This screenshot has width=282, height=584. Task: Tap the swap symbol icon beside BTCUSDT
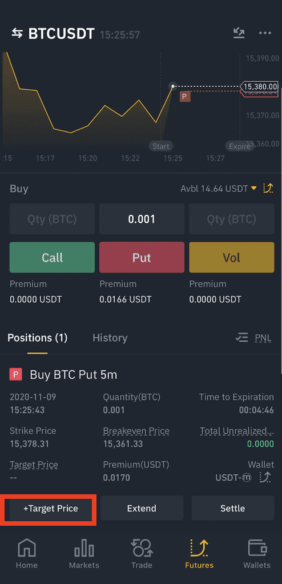click(17, 34)
